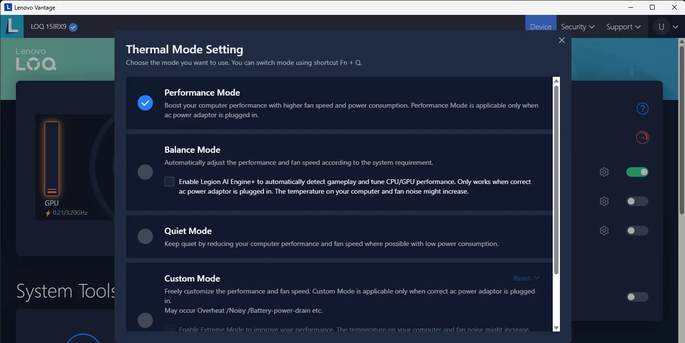Click the "0.21/3.20GHz" frequency value
Screen dimensions: 685x343
click(x=70, y=213)
